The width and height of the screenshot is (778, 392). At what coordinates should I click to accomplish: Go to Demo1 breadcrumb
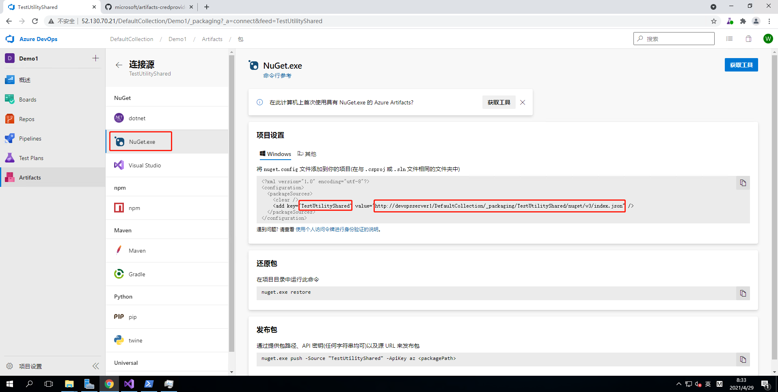click(x=177, y=39)
